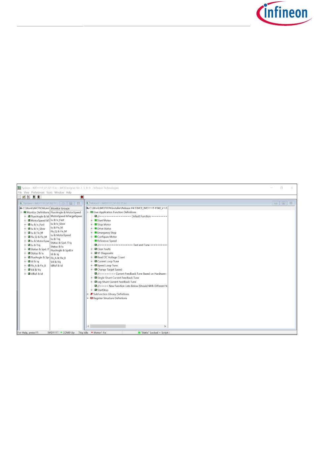Image resolution: width=314 pixels, height=450 pixels.
Task: Click the Reference Speed function icon
Action: click(x=96, y=241)
